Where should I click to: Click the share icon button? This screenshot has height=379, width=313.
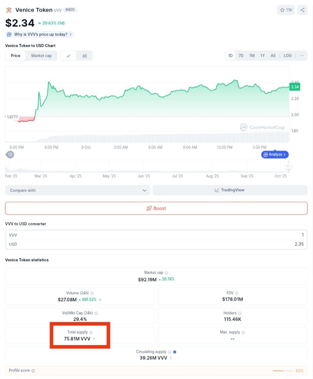point(303,10)
